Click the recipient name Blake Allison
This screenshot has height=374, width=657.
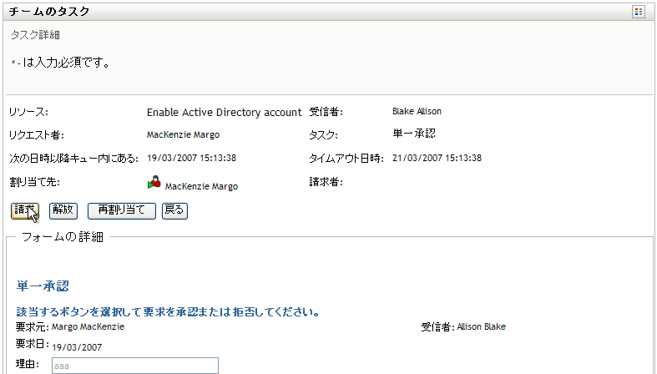click(x=417, y=111)
